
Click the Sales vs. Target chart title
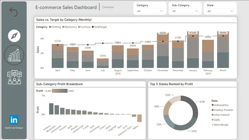pyautogui.click(x=64, y=20)
